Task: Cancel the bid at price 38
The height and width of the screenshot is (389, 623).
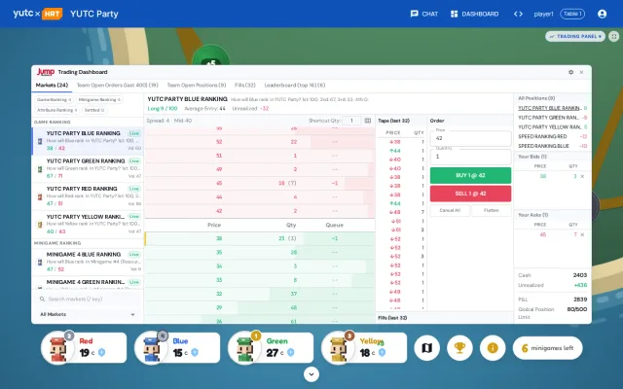Action: point(582,176)
